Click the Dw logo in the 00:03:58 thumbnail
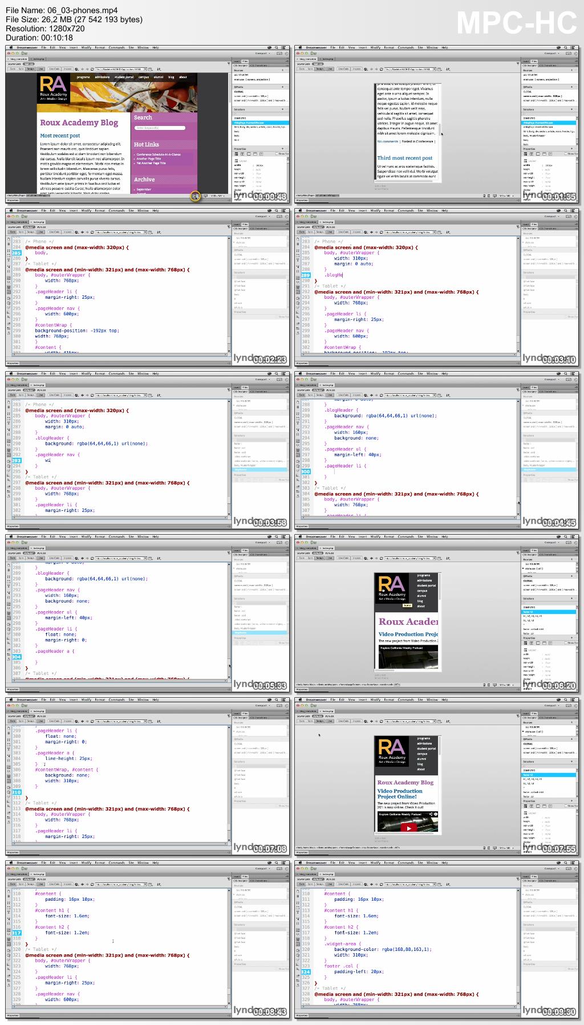This screenshot has width=584, height=1025. [x=25, y=379]
